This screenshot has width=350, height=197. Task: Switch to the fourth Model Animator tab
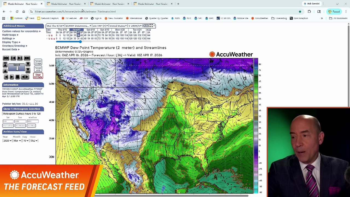153,4
